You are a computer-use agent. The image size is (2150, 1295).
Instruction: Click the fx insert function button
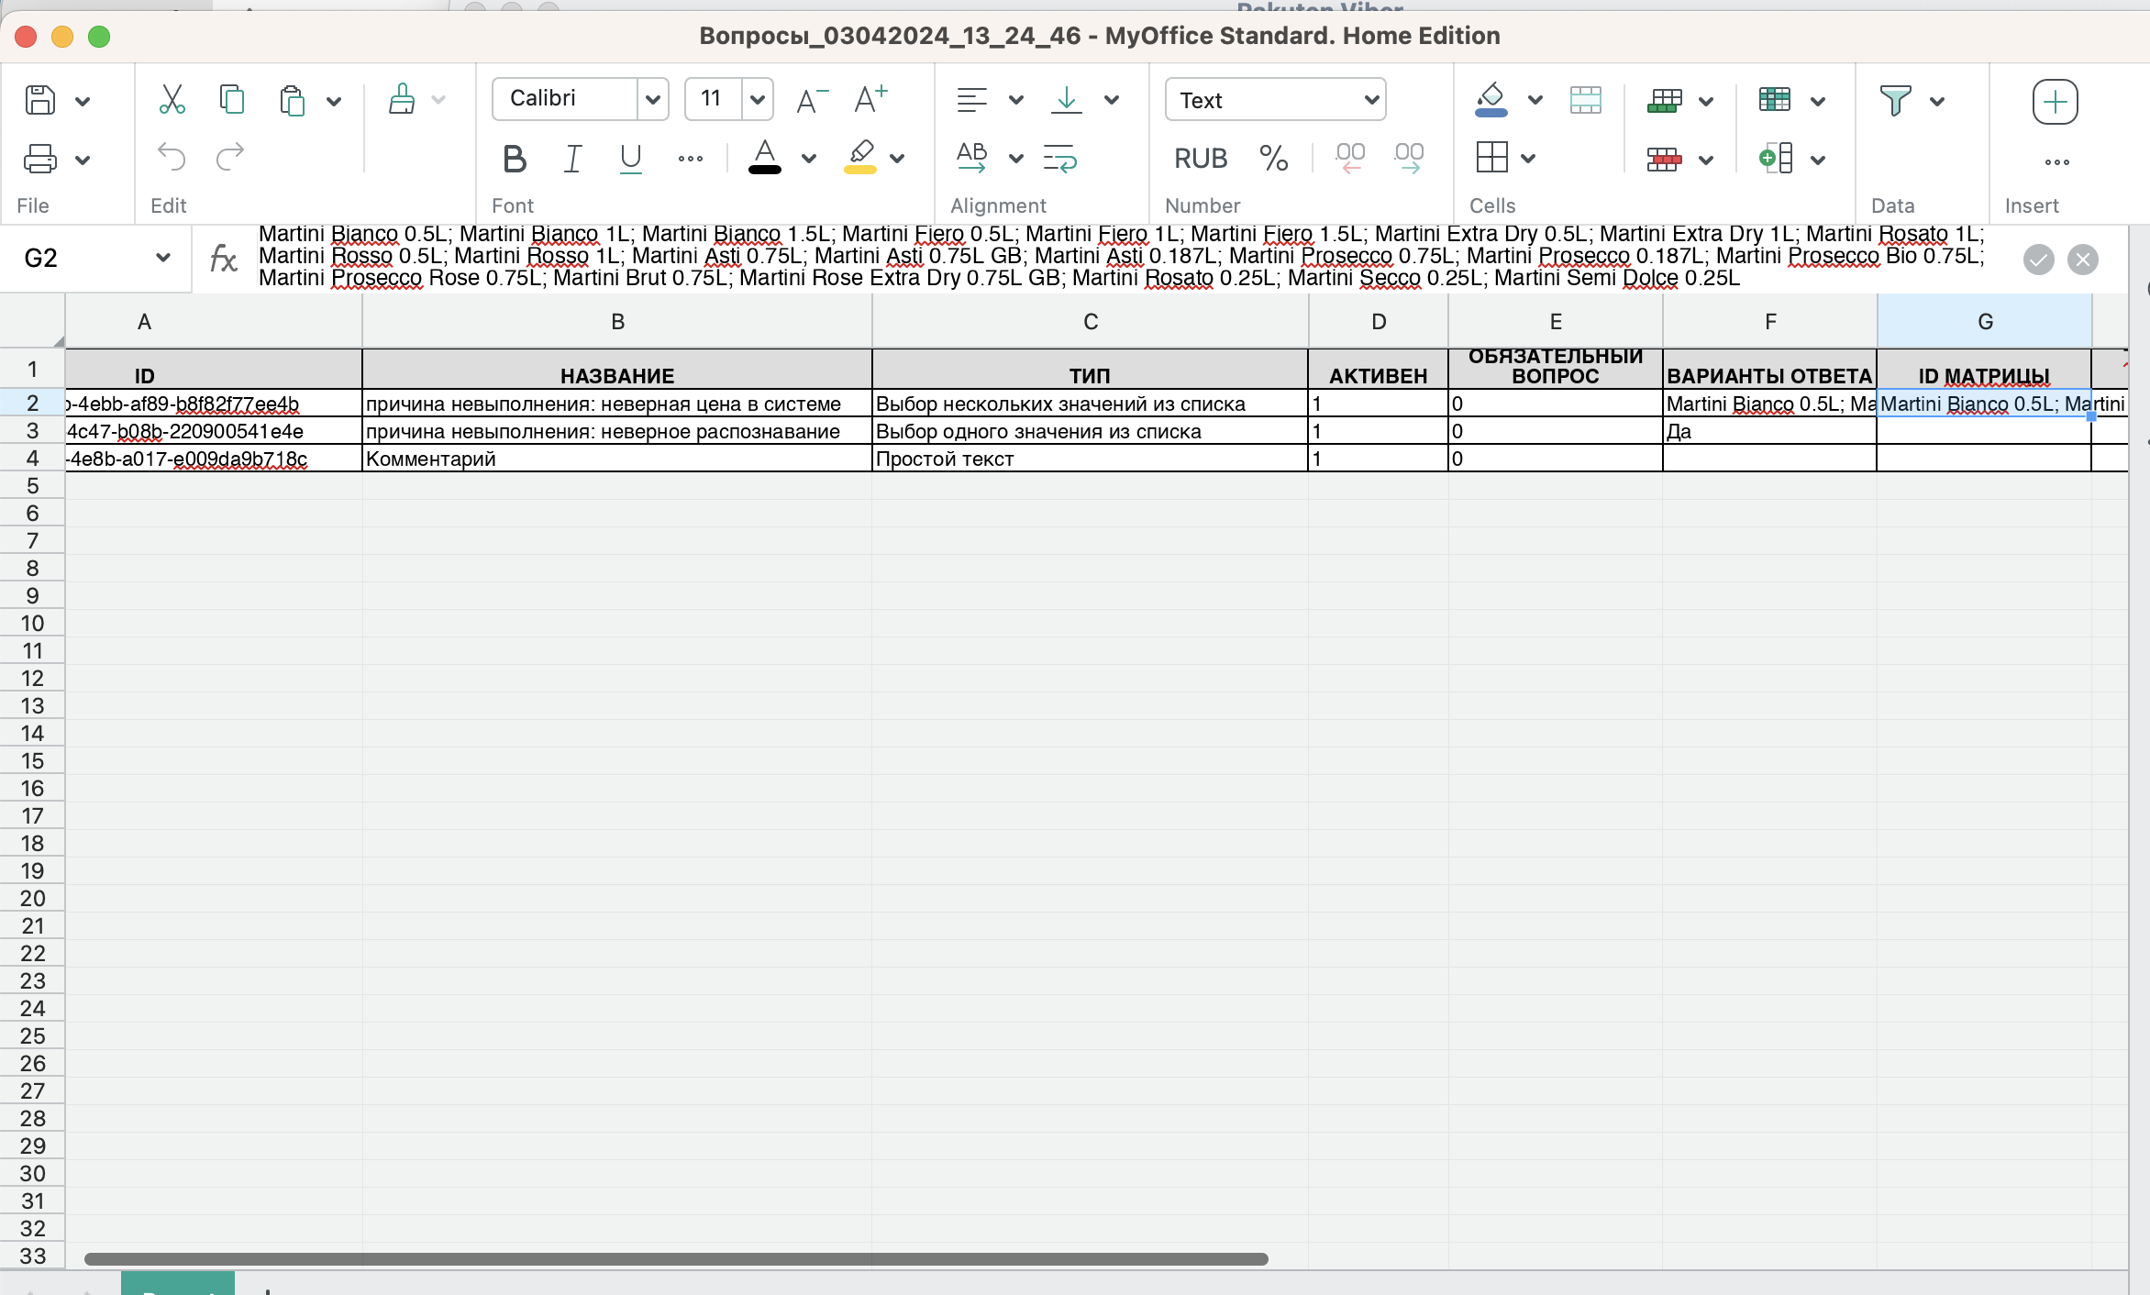pyautogui.click(x=223, y=259)
